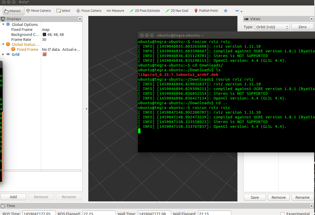Expand the Grid display item
Image resolution: width=315 pixels, height=215 pixels.
tap(3, 54)
